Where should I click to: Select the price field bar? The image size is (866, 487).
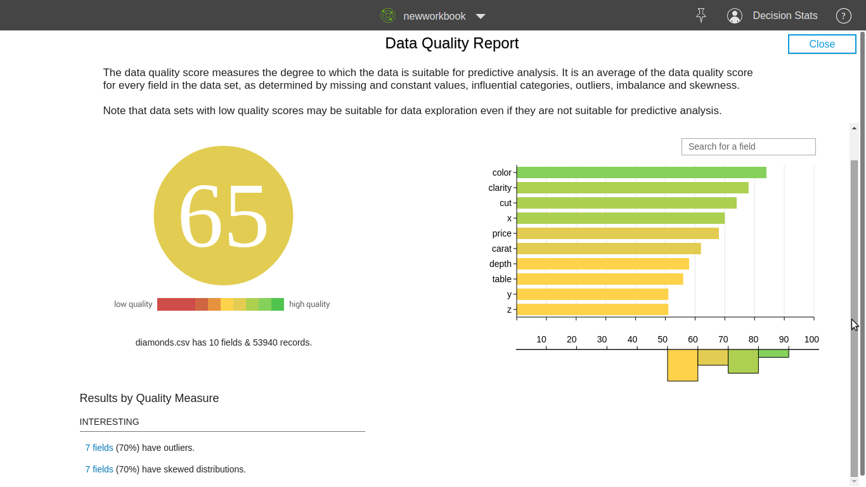click(617, 233)
